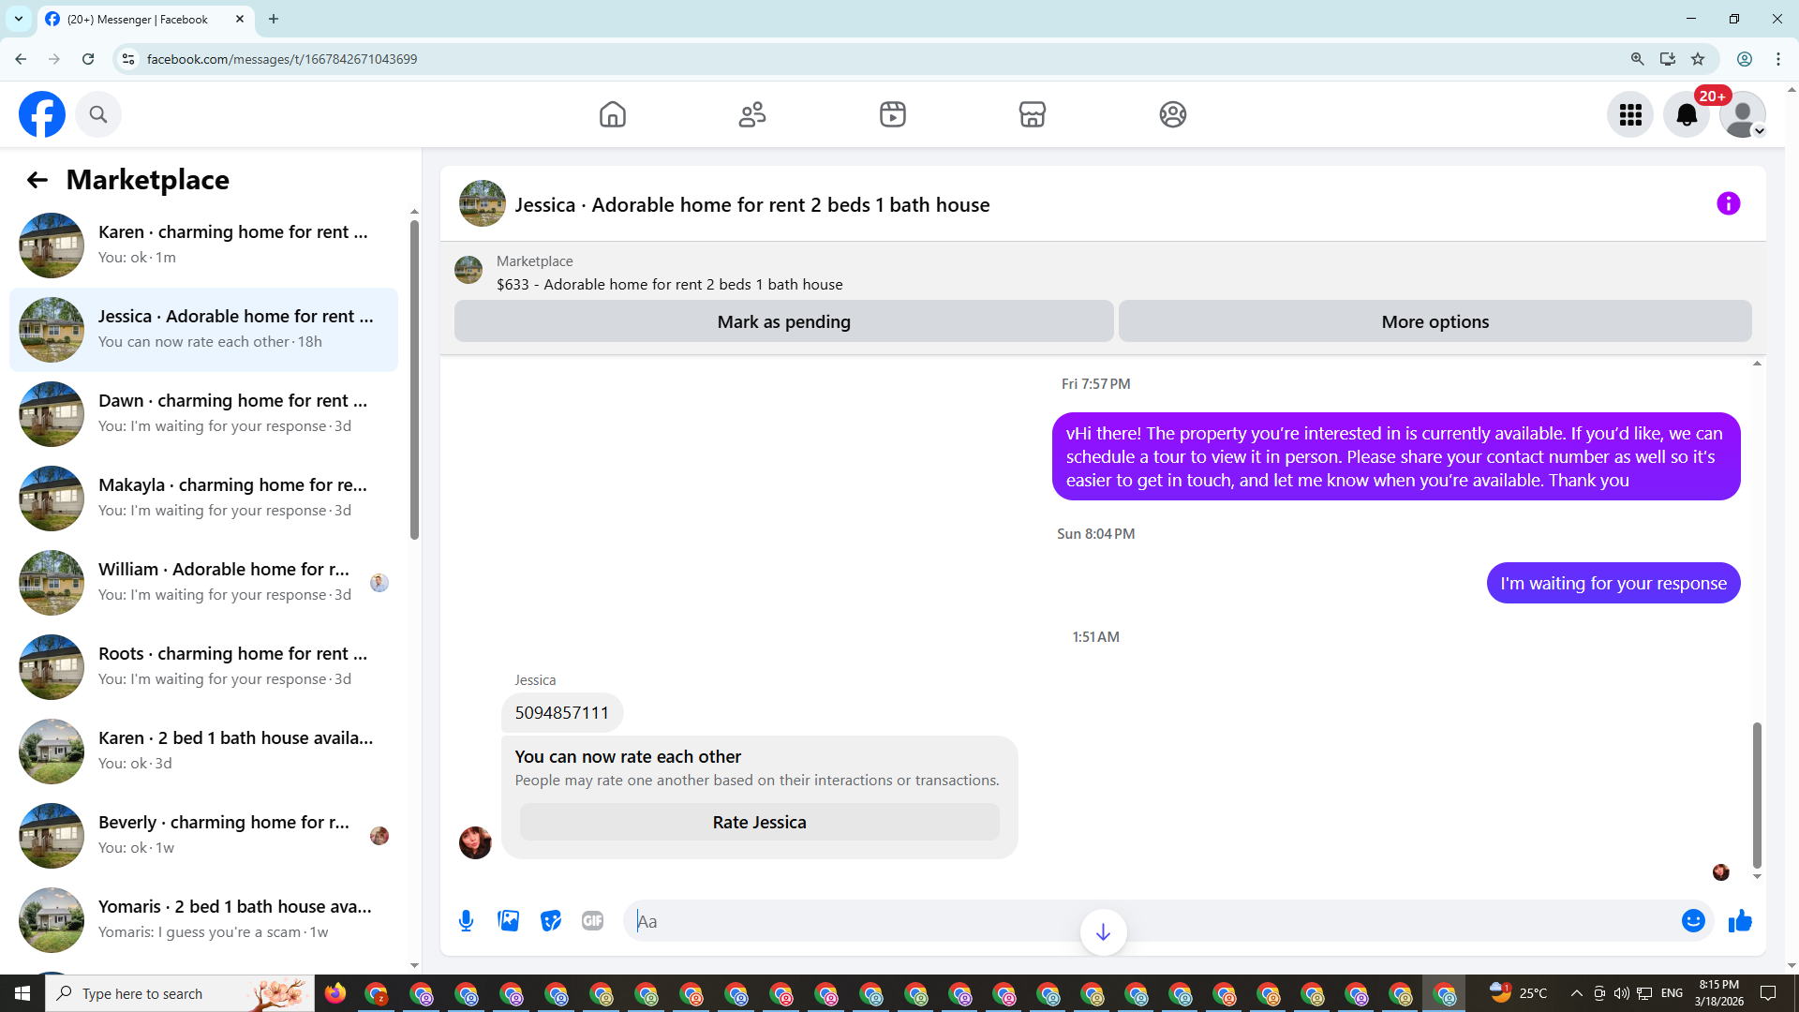Go to the Facebook Home tab
1799x1012 pixels.
(612, 114)
